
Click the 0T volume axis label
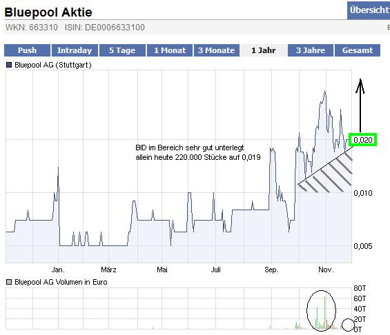358,329
